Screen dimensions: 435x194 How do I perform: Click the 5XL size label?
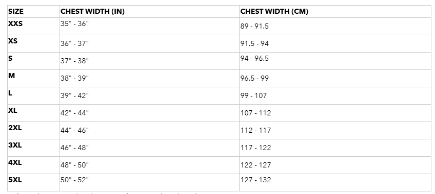pyautogui.click(x=15, y=180)
